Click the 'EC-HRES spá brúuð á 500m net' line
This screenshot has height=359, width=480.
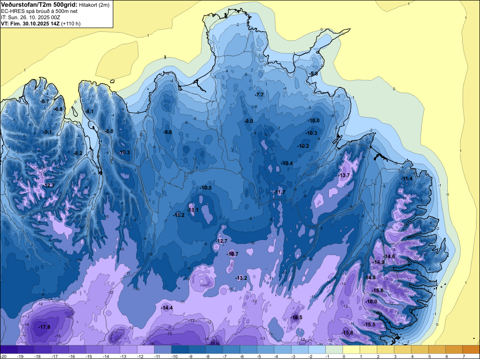click(39, 11)
